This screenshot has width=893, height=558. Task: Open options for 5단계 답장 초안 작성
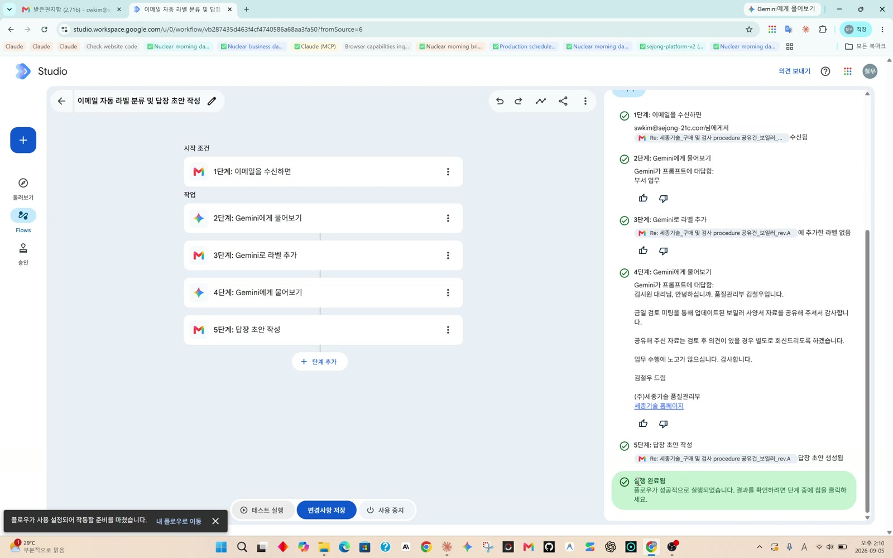(x=448, y=330)
